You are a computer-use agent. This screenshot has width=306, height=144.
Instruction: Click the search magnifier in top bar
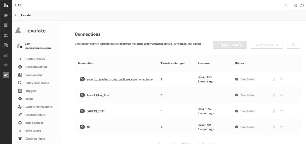tap(287, 5)
